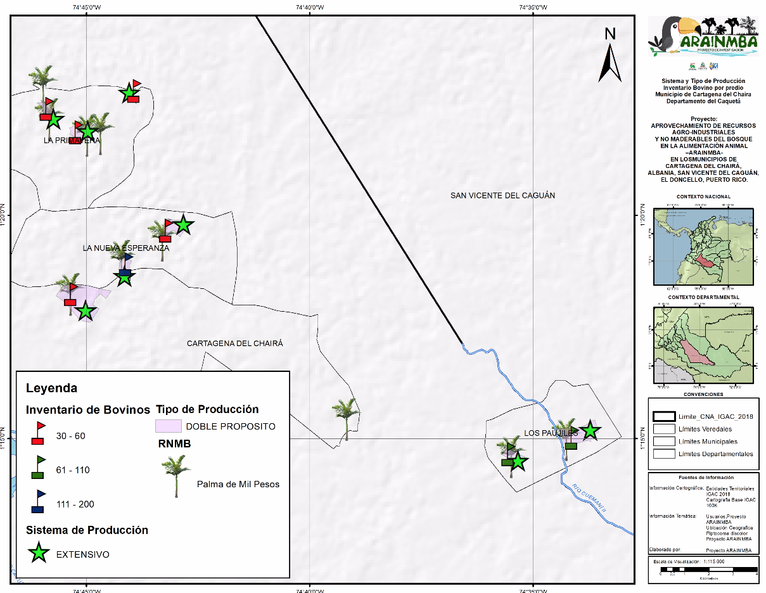Click the 'Departamento del Caquetá' line
766x593 pixels.
[704, 101]
